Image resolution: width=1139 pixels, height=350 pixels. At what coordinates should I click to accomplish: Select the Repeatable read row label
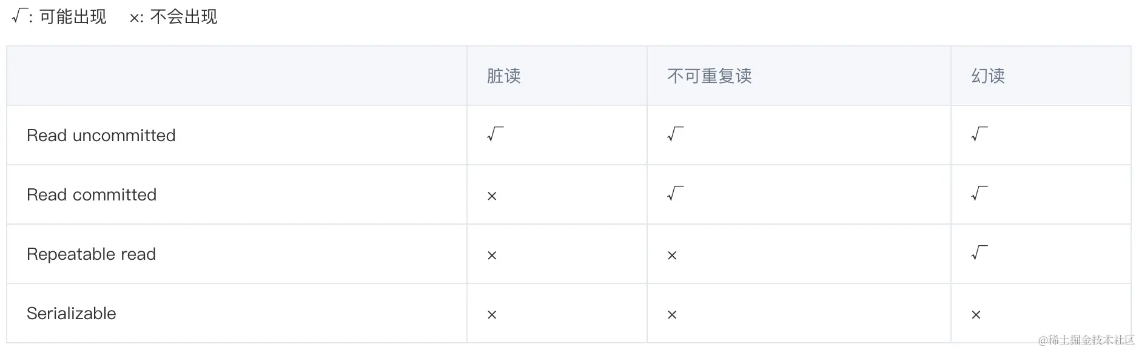pos(91,254)
